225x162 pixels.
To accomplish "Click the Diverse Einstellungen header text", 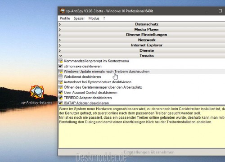I will tap(147, 35).
